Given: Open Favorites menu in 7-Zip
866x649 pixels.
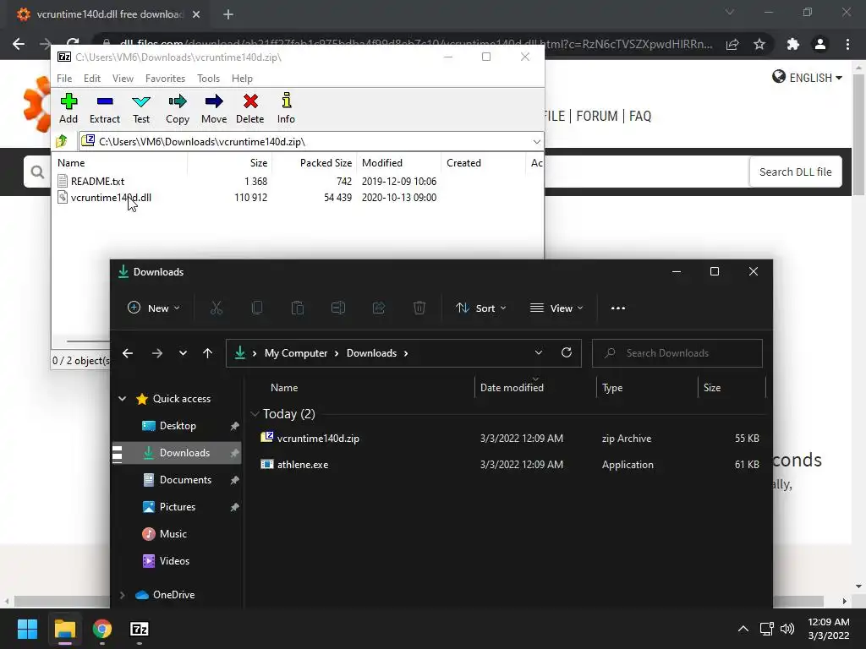Looking at the screenshot, I should (x=165, y=79).
